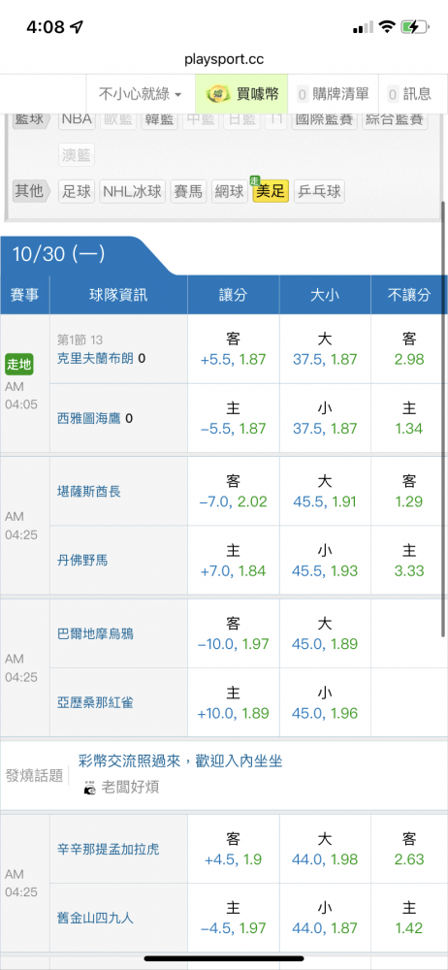Pick home moneyline 3.33
Viewport: 448px width, 970px height.
pos(409,560)
